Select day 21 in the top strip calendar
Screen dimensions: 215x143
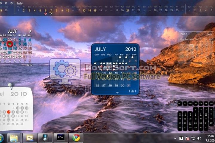pyautogui.click(x=128, y=10)
